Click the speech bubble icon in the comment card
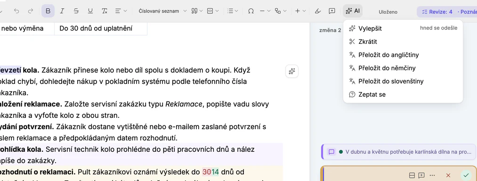 click(x=331, y=152)
